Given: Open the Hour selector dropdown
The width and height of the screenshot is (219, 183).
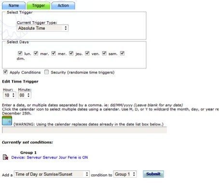Looking at the screenshot, I should point(10,95).
